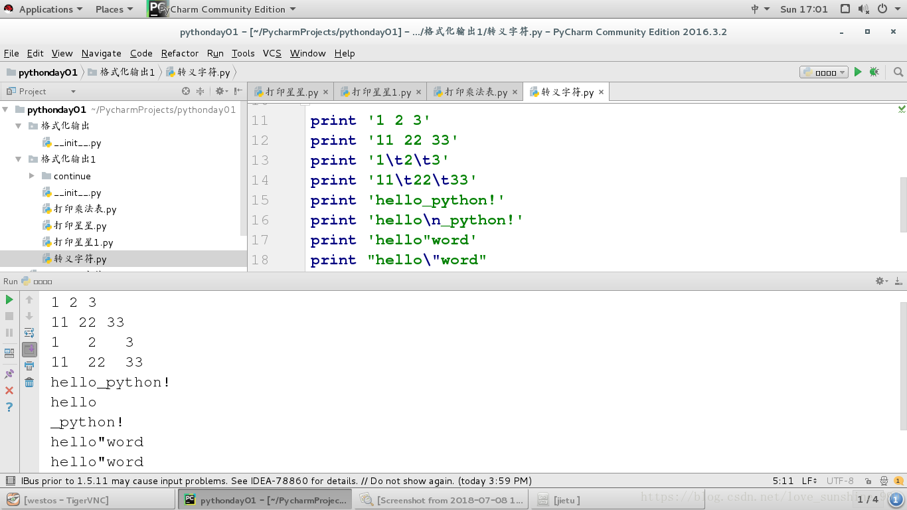
Task: Open Search Everywhere magnifier
Action: pos(898,72)
